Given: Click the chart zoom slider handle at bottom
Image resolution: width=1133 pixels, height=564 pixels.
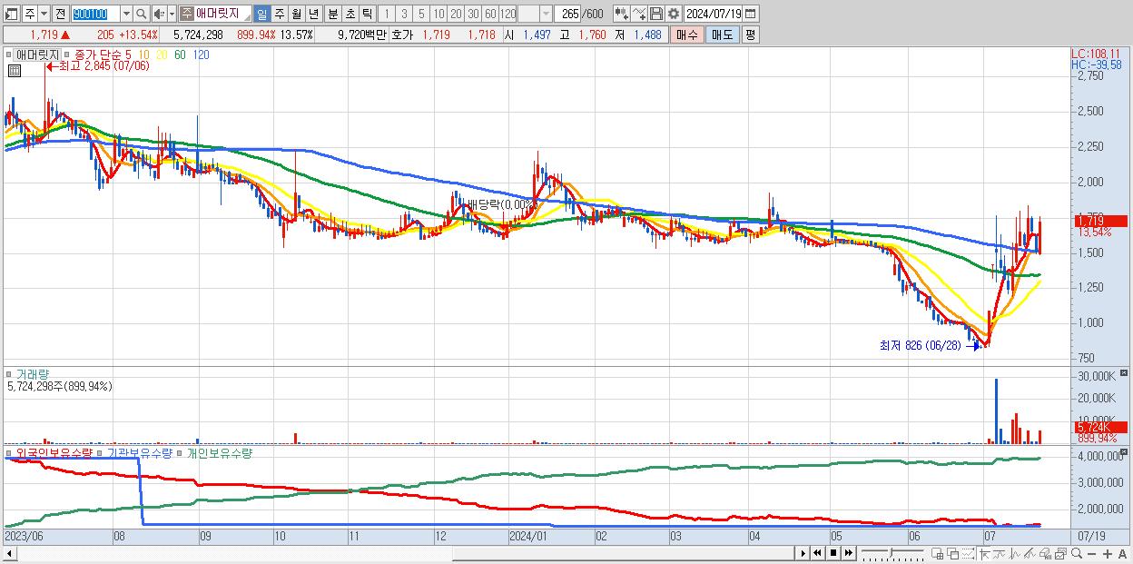Looking at the screenshot, I should tap(891, 552).
